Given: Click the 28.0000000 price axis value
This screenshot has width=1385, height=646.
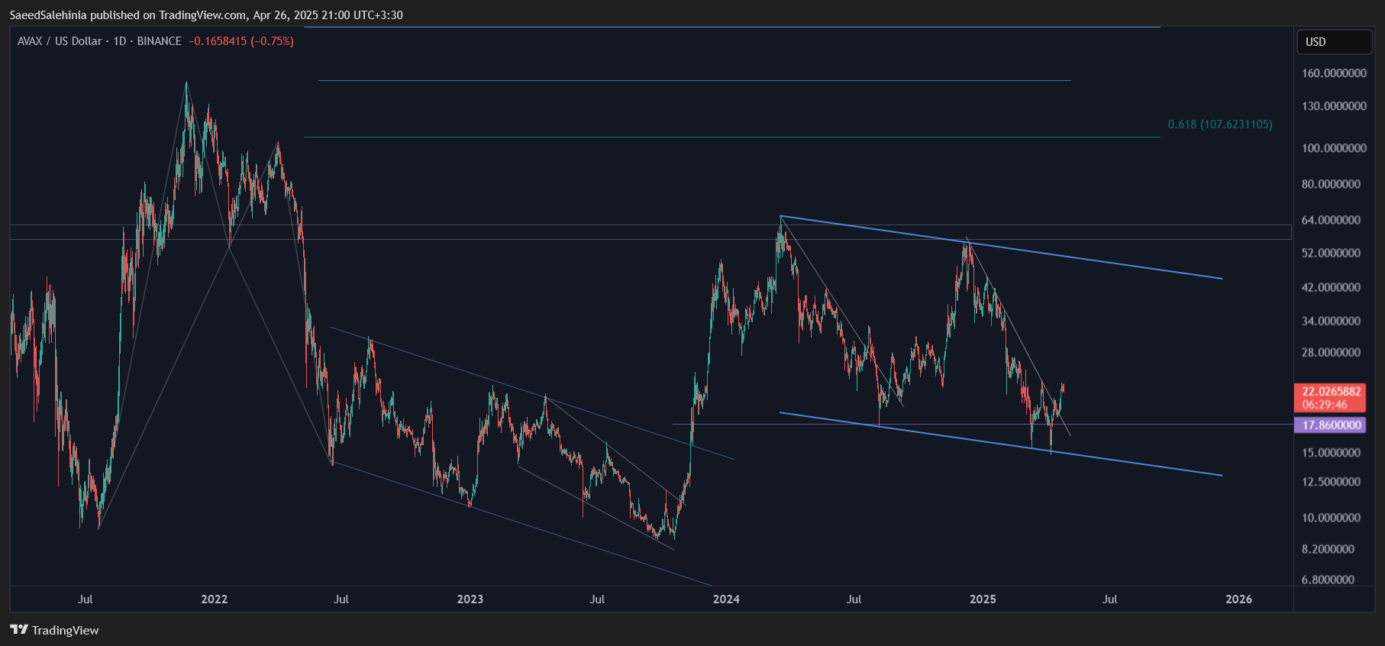Looking at the screenshot, I should point(1331,353).
